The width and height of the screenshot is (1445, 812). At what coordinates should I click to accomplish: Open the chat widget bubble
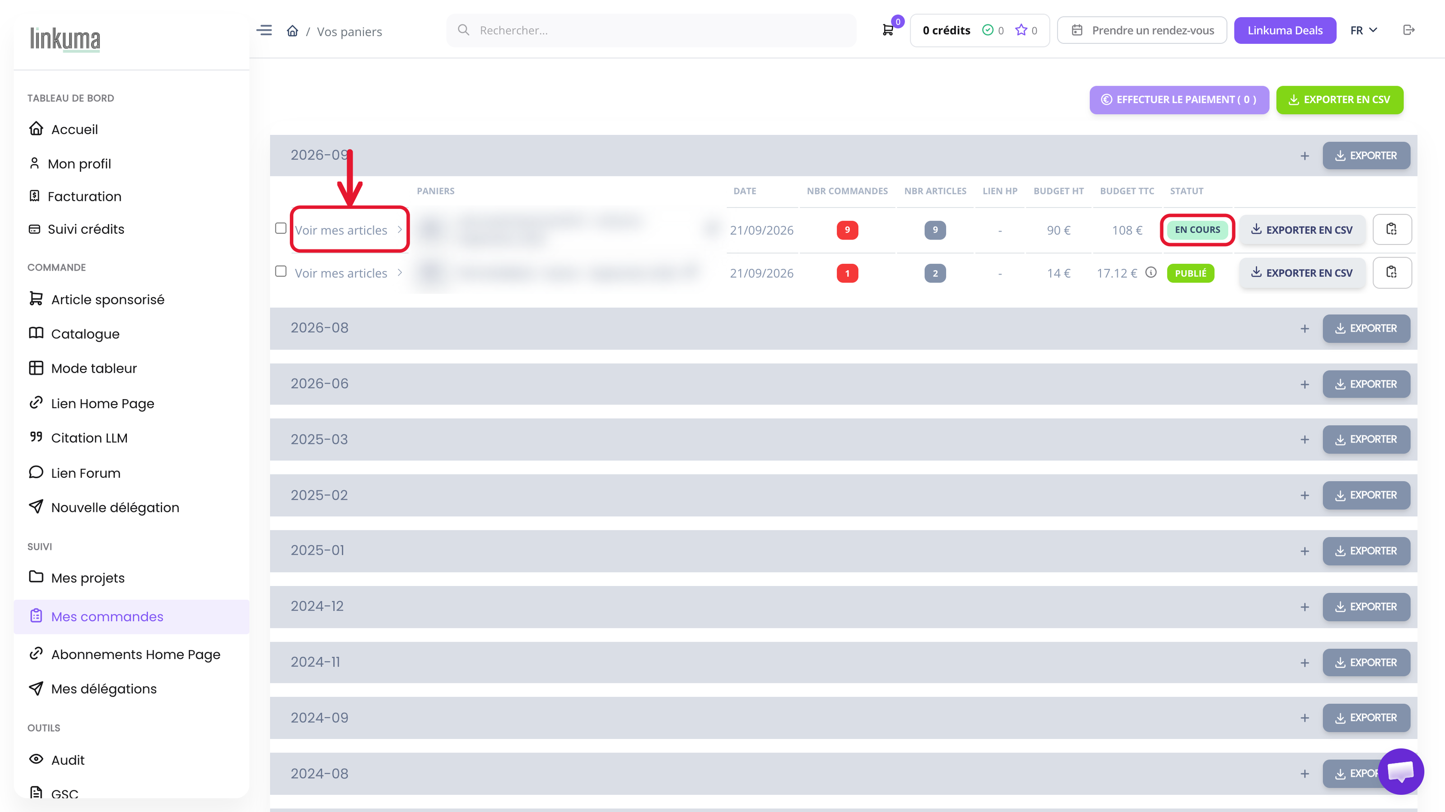[1401, 771]
